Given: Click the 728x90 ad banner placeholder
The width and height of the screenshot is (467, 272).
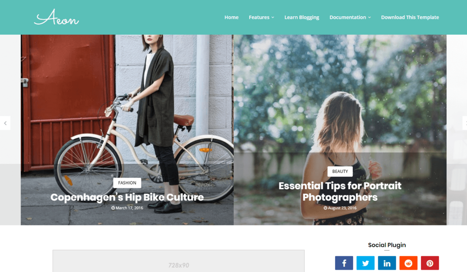Looking at the screenshot, I should click(178, 261).
